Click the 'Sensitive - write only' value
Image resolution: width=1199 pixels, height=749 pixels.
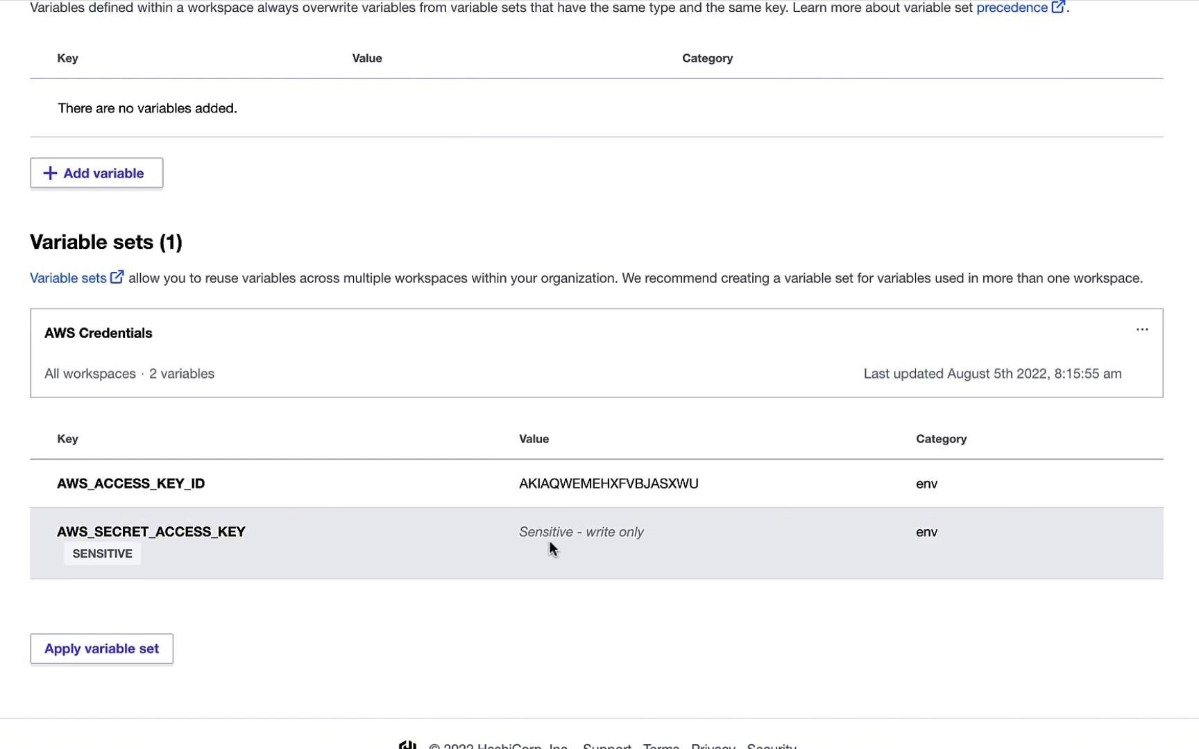[581, 532]
